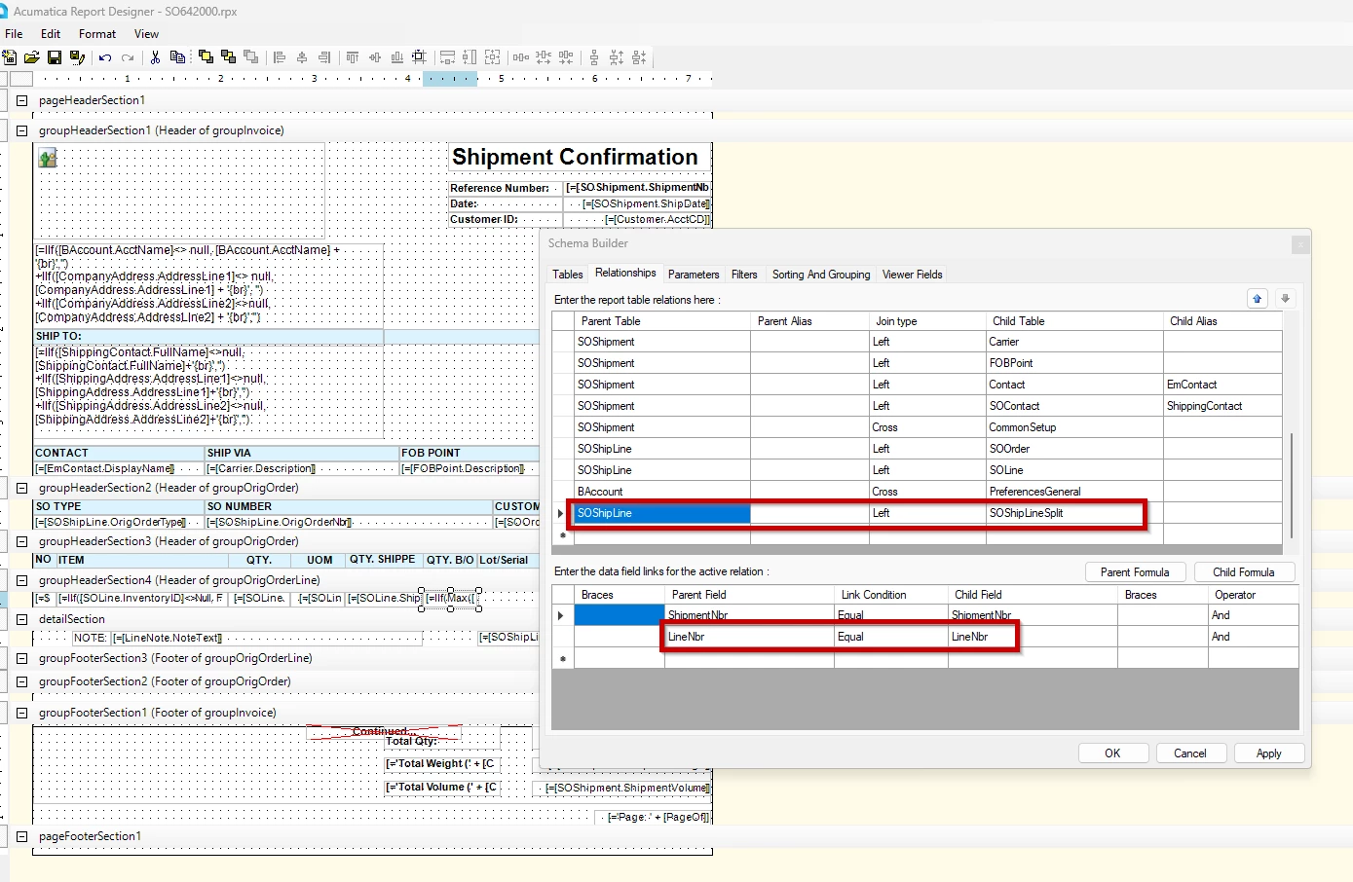Make vertical spacing equal

[x=594, y=57]
